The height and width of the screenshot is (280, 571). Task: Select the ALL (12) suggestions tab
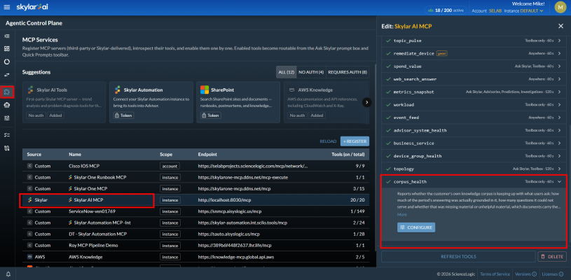(287, 72)
